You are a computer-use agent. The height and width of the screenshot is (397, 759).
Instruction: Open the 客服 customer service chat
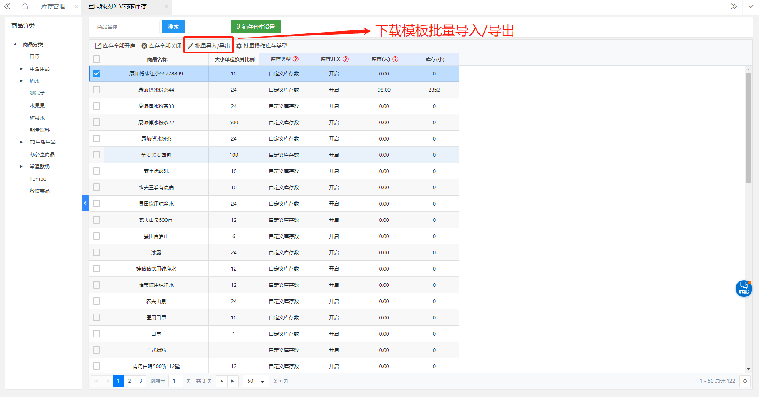pos(744,288)
